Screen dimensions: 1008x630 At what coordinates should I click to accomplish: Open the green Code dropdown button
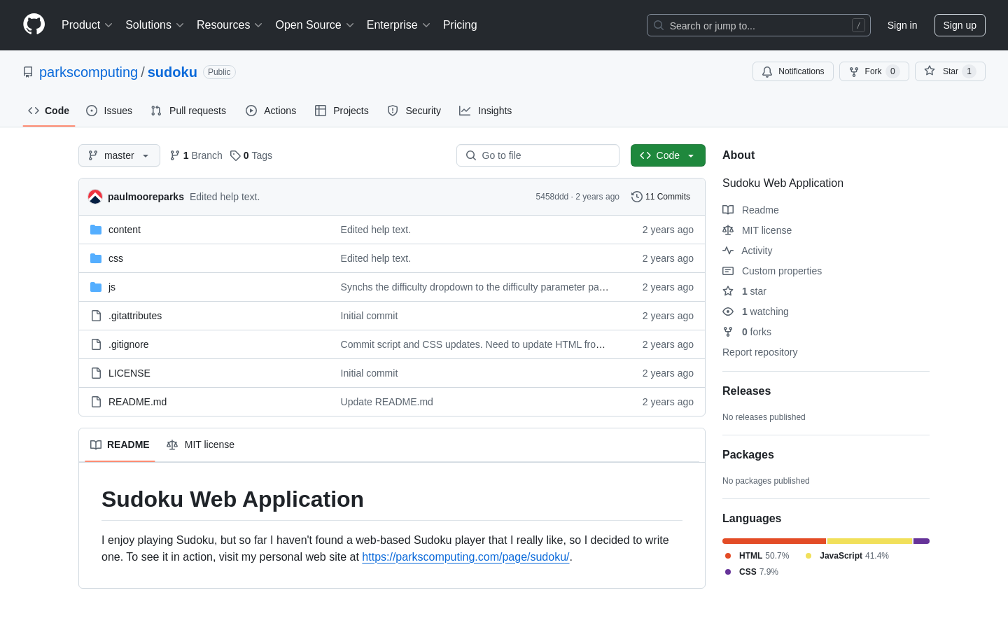[x=668, y=155]
